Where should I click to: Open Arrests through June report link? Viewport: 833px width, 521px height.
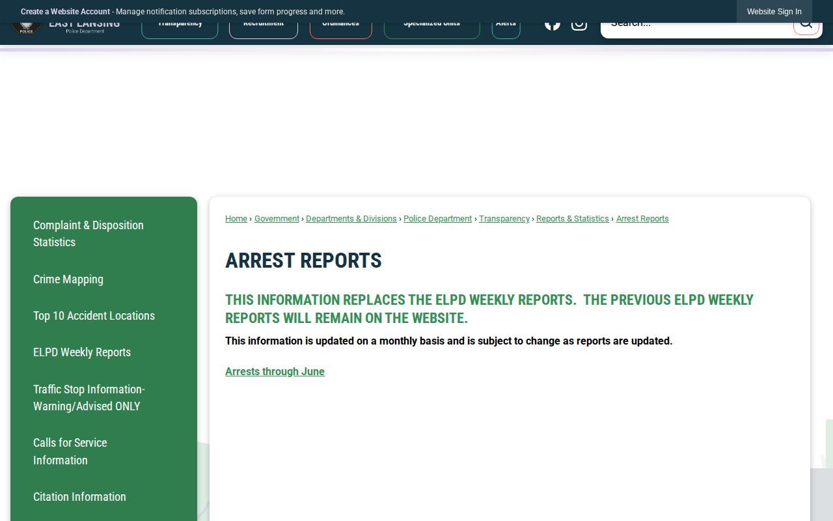point(275,371)
